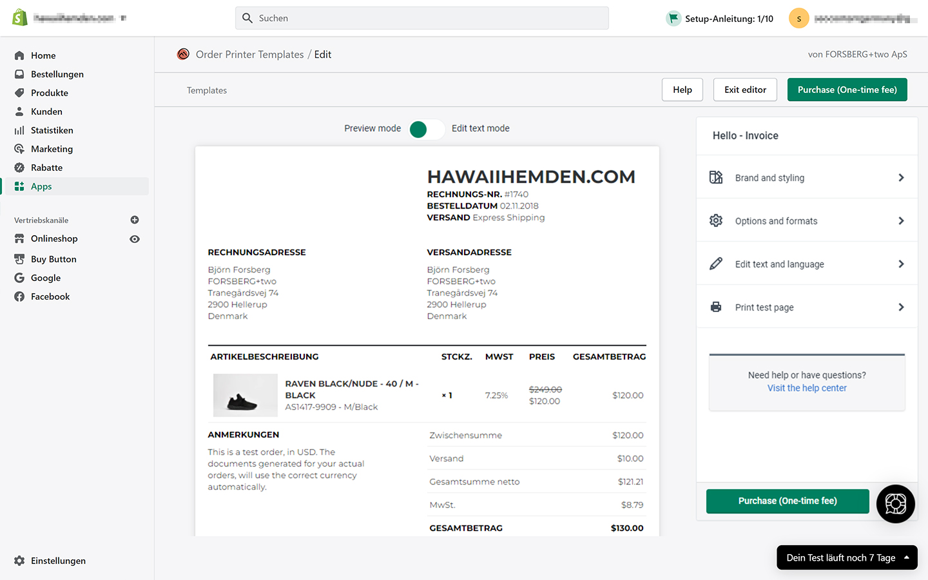Click the Hello - Invoice panel title
Viewport: 928px width, 580px height.
[x=746, y=135]
